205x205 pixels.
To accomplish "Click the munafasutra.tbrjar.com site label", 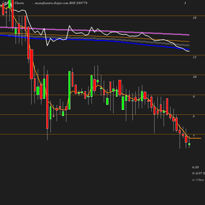I will coord(52,3).
